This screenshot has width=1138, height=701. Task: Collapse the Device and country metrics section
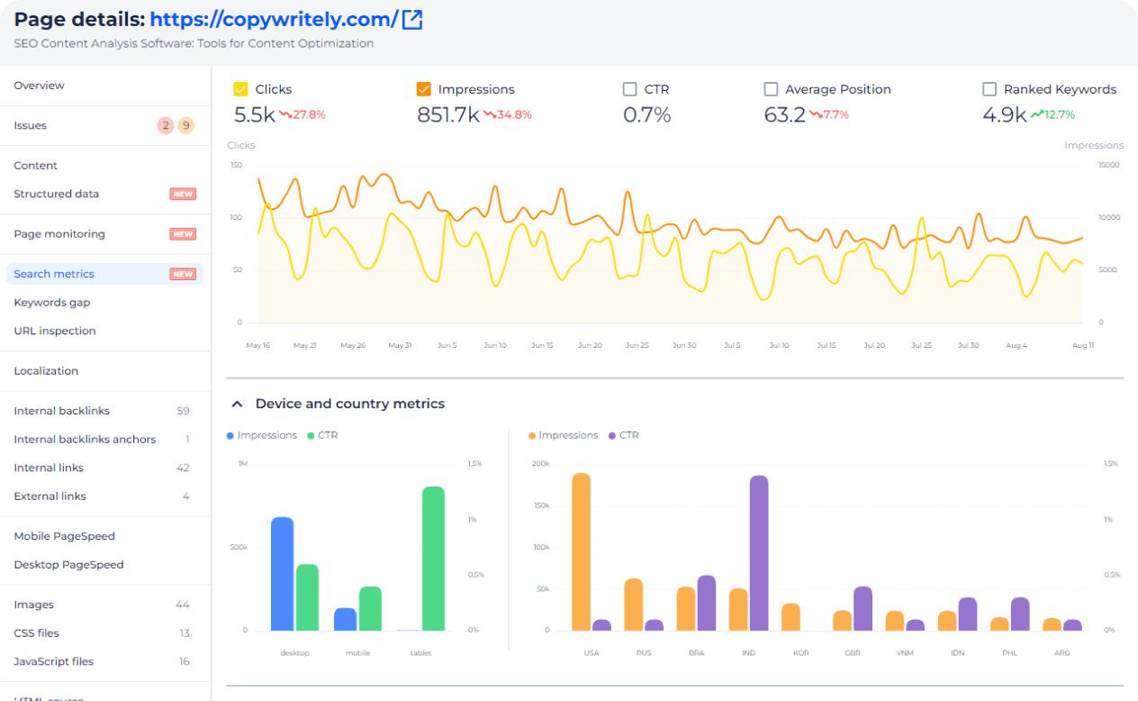click(x=238, y=404)
